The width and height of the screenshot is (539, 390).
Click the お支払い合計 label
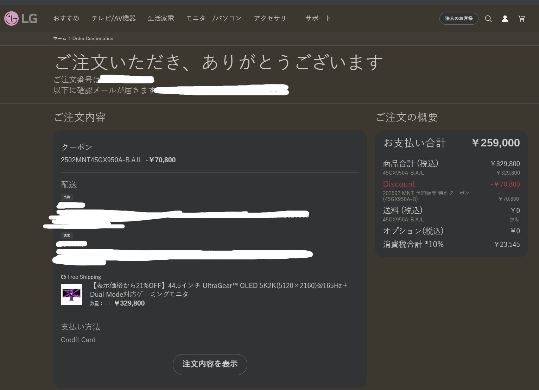(x=414, y=143)
